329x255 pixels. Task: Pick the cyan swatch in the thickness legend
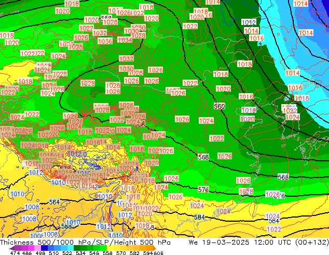point(71,248)
